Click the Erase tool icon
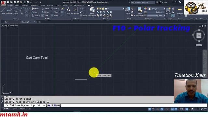208x117 pixels. click(62, 9)
